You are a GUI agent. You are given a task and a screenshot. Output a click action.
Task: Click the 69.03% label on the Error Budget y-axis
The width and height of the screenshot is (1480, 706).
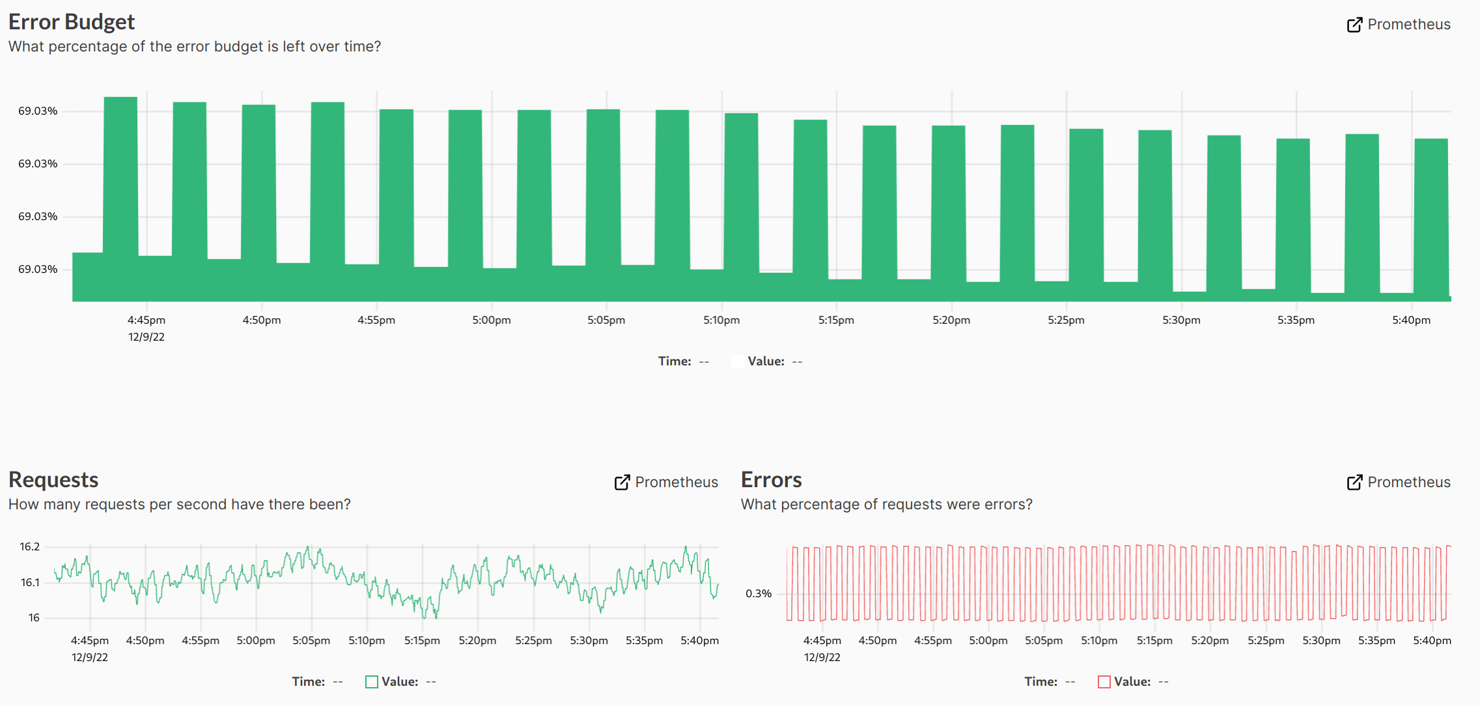pos(38,111)
